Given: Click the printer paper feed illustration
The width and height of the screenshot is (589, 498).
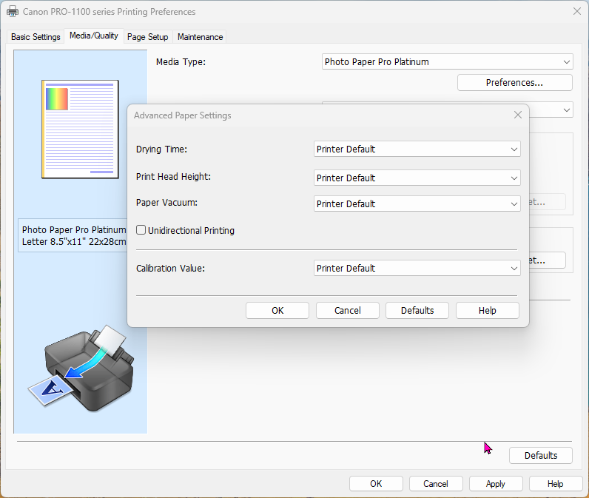Looking at the screenshot, I should pyautogui.click(x=83, y=368).
